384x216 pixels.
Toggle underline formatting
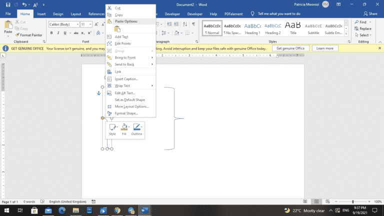[x=65, y=33]
